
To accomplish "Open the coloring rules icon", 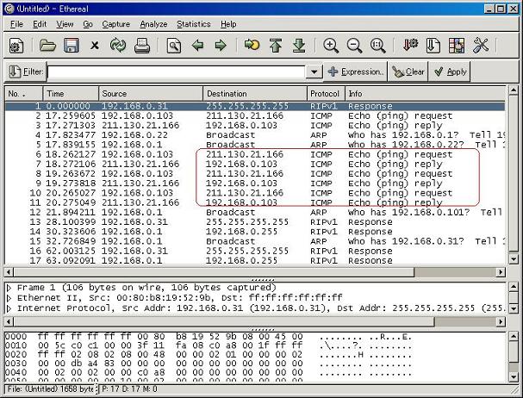I will 457,46.
